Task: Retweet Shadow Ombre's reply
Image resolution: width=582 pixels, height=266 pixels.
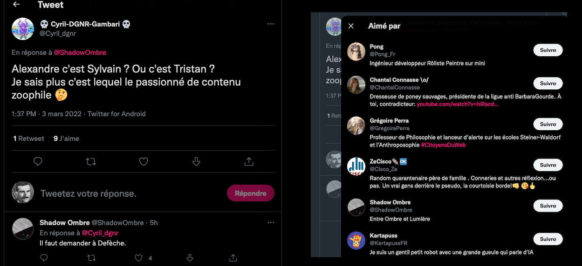Action: click(92, 258)
